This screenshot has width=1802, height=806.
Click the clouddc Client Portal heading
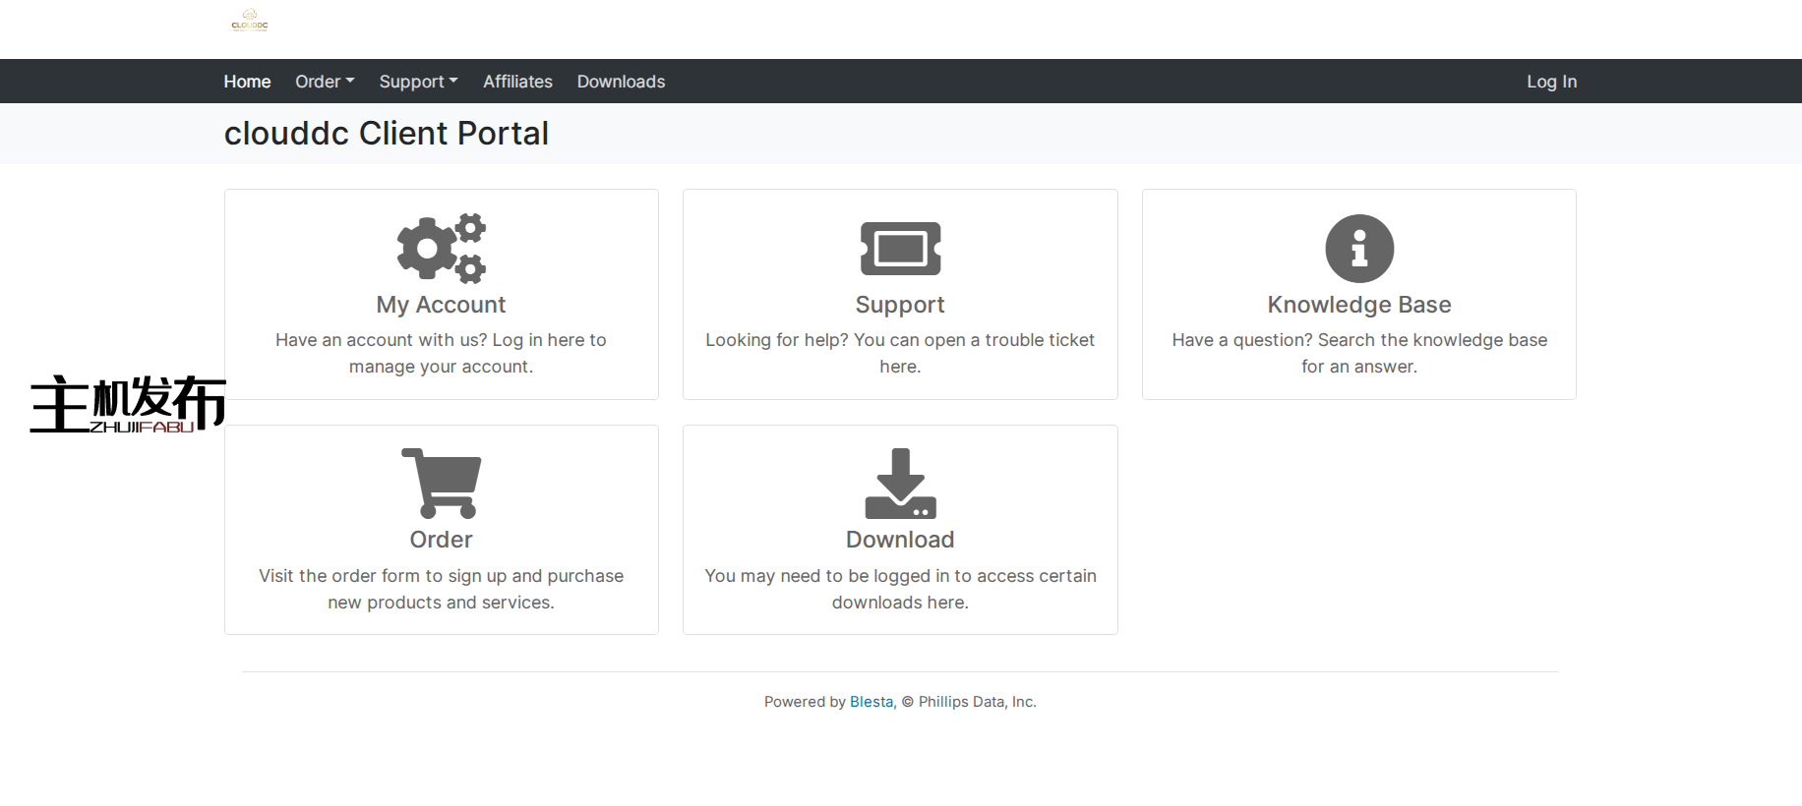[x=386, y=134]
